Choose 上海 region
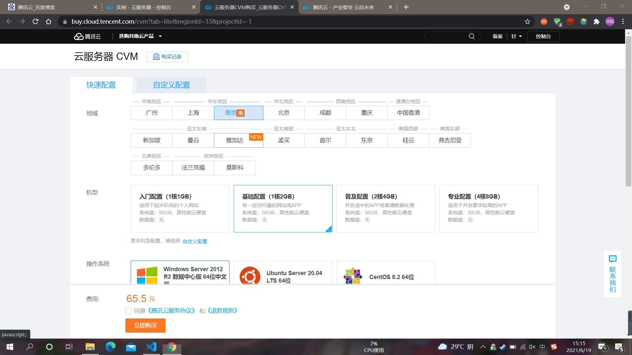 pyautogui.click(x=193, y=113)
